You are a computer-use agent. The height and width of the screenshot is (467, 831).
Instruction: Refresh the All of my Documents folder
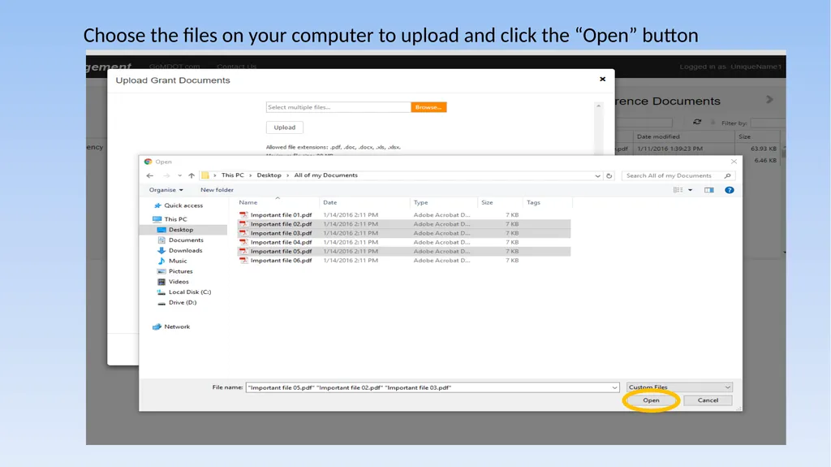609,175
